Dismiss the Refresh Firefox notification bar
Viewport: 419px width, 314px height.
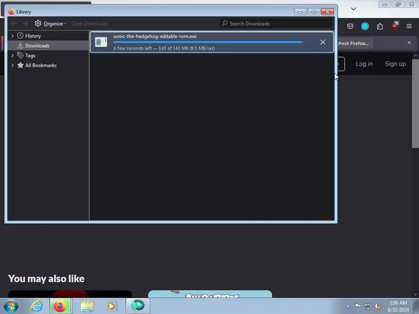tap(409, 43)
